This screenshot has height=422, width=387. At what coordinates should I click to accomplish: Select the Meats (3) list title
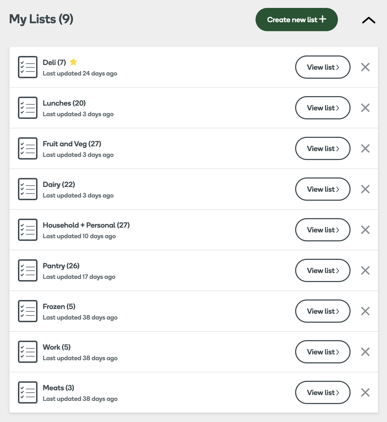point(58,388)
